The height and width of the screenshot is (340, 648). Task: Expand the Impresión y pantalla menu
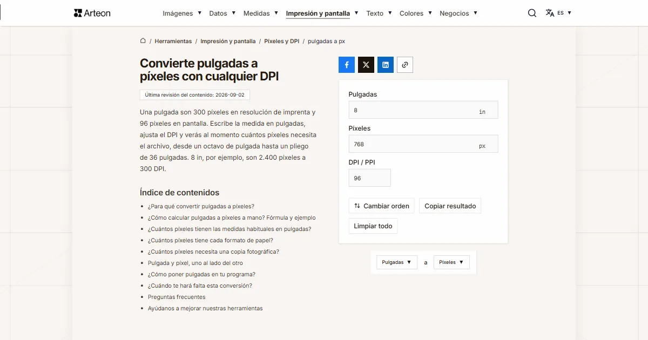322,13
